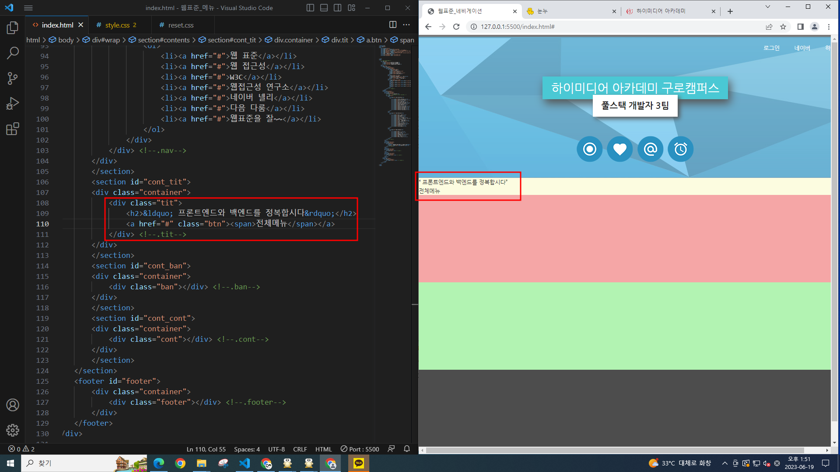Show hidden system tray icons
Image resolution: width=840 pixels, height=472 pixels.
(x=724, y=463)
